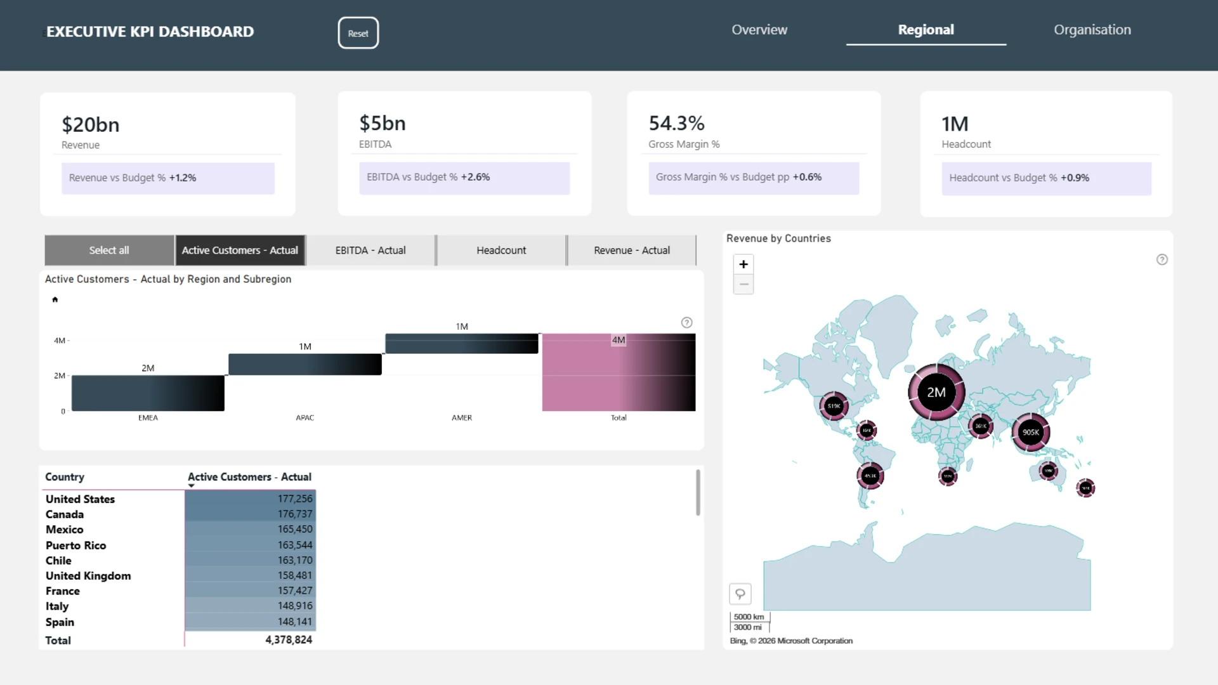Click the map zoom in plus button
The image size is (1218, 685).
point(743,264)
